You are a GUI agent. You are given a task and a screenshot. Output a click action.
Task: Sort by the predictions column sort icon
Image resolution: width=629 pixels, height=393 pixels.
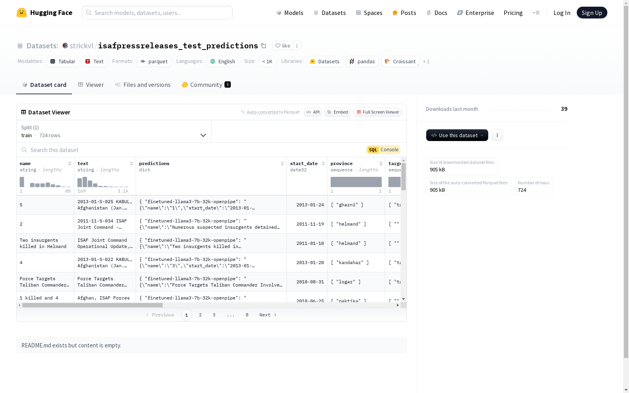[x=282, y=163]
